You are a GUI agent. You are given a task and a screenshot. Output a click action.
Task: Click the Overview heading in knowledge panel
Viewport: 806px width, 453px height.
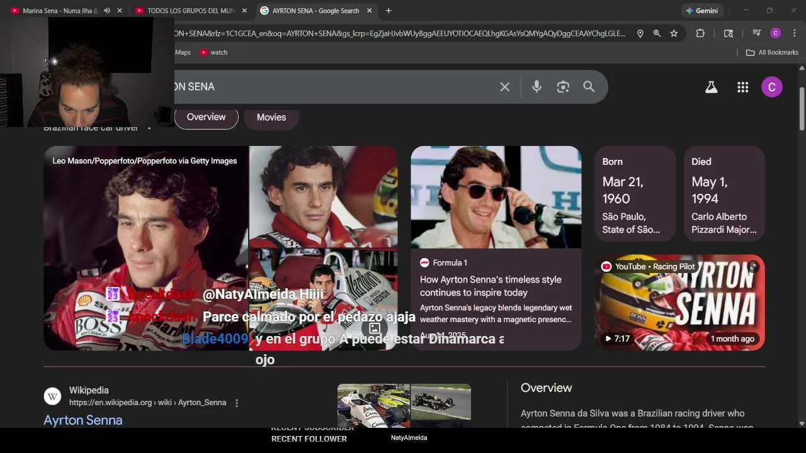(x=546, y=388)
